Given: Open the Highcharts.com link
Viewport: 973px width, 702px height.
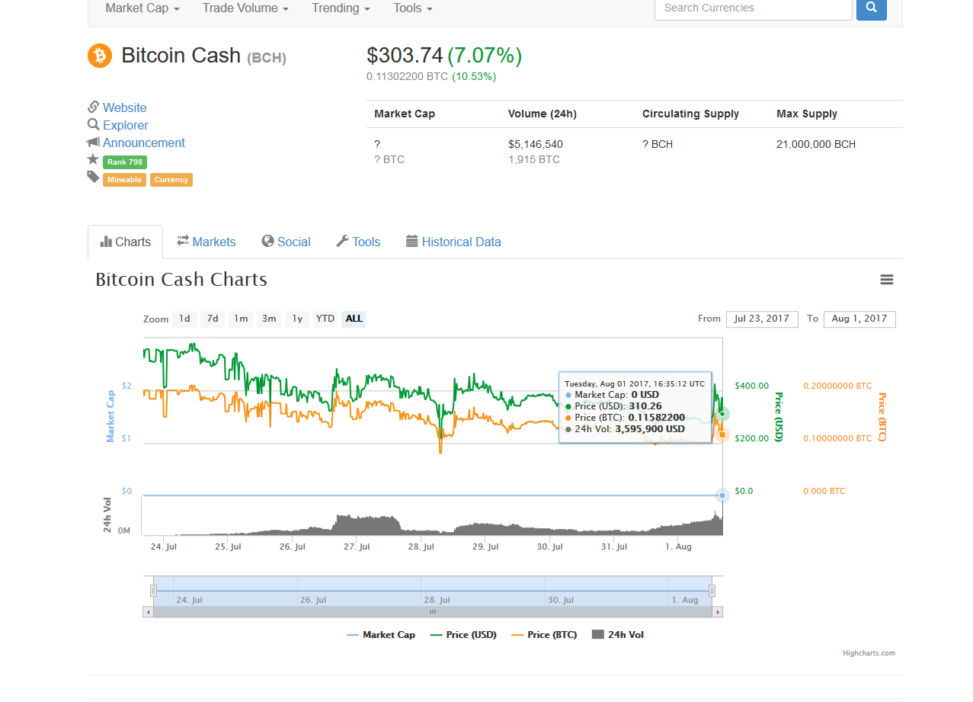Looking at the screenshot, I should (869, 653).
